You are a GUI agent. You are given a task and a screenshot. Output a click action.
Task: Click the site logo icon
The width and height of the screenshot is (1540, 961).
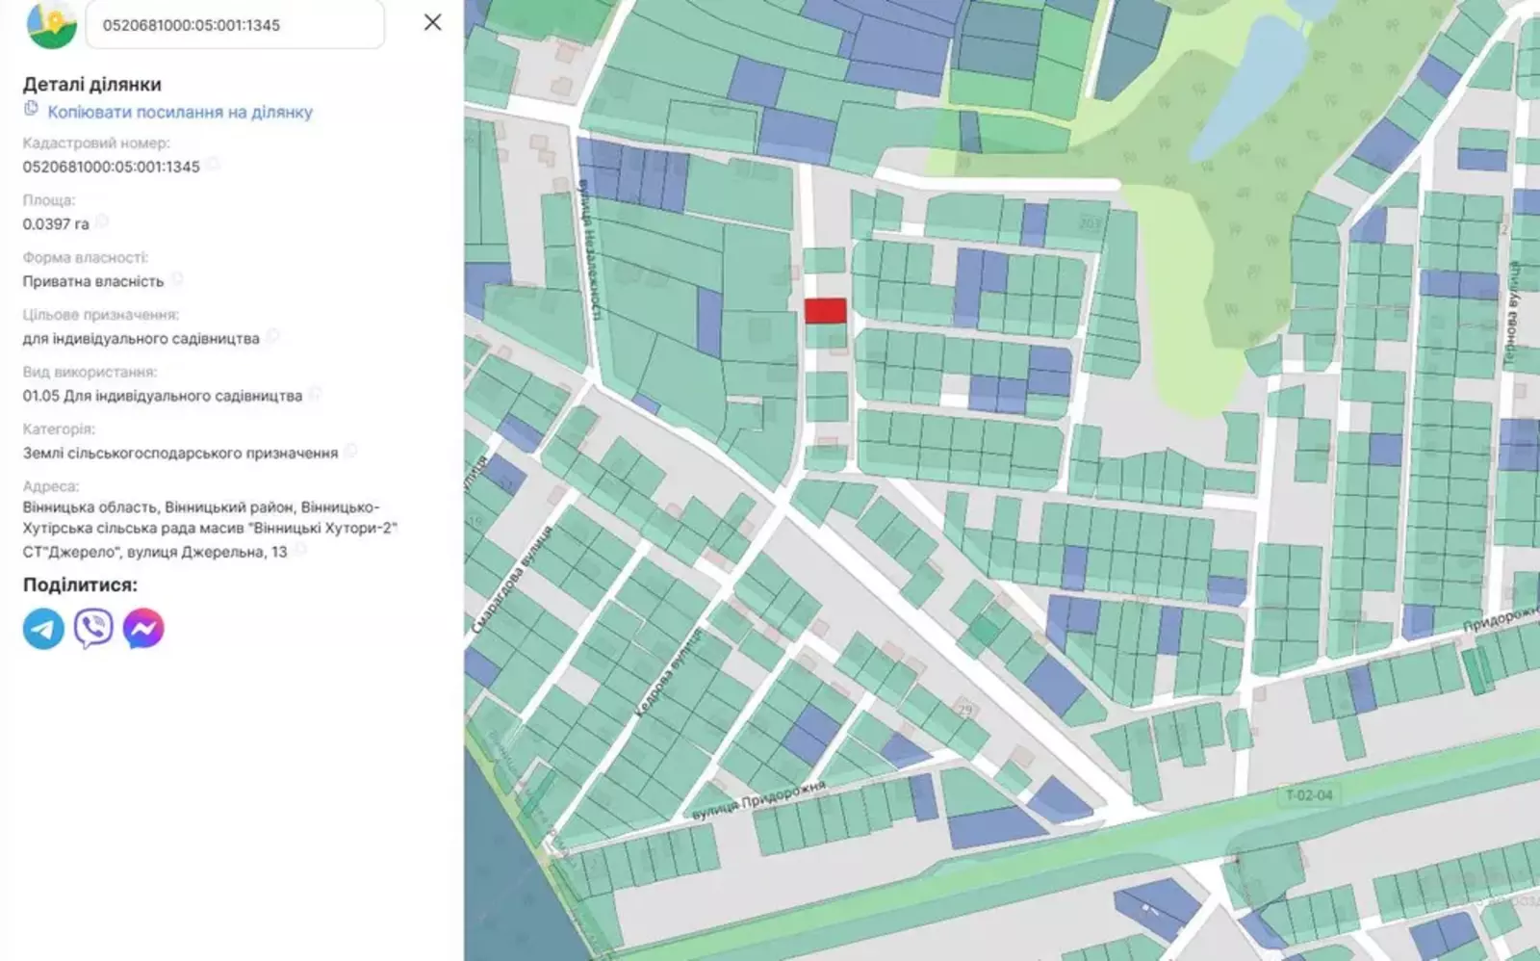52,24
